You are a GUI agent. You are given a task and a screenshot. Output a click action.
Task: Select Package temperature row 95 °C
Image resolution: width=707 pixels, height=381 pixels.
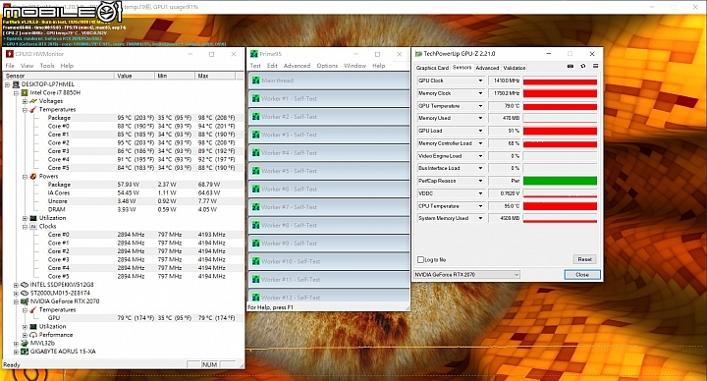(x=141, y=118)
